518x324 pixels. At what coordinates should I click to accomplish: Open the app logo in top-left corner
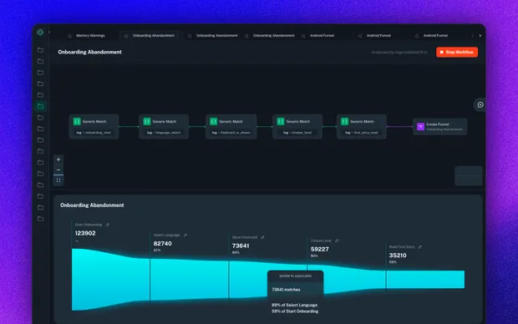pyautogui.click(x=40, y=32)
